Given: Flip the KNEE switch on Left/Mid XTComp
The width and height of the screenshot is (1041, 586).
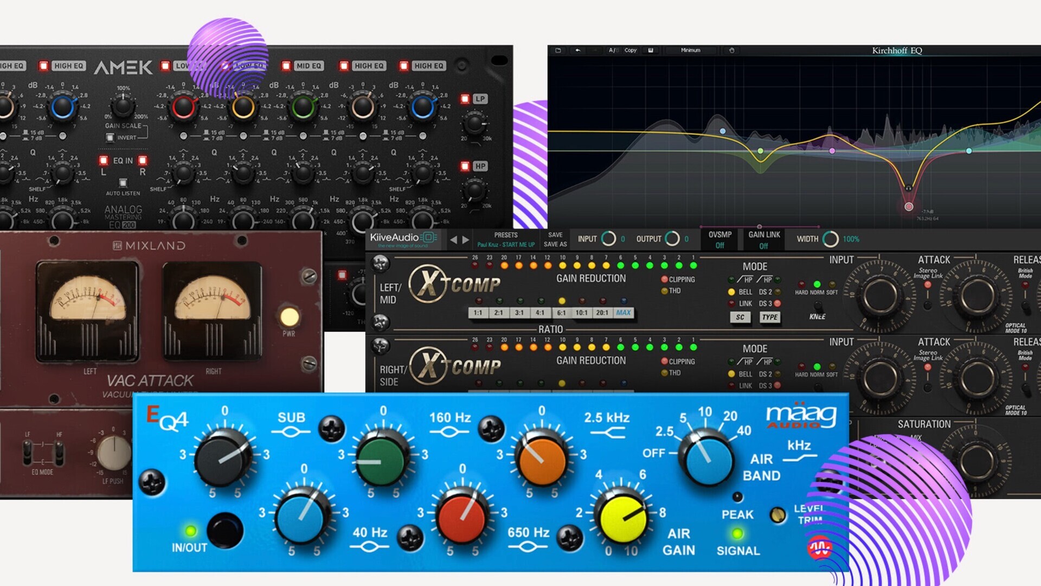Looking at the screenshot, I should click(818, 306).
